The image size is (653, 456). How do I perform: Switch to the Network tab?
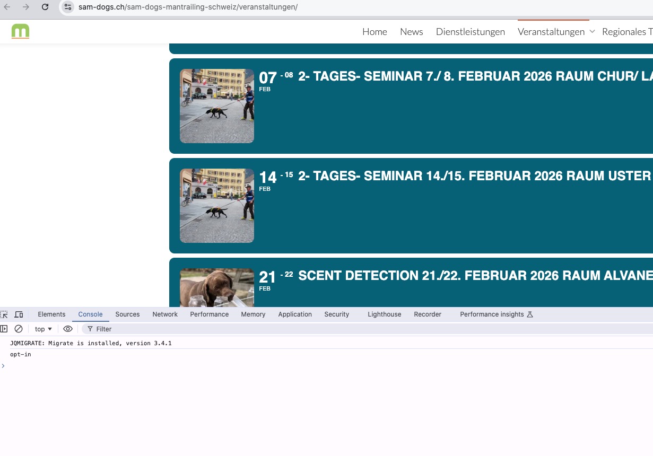click(x=165, y=314)
